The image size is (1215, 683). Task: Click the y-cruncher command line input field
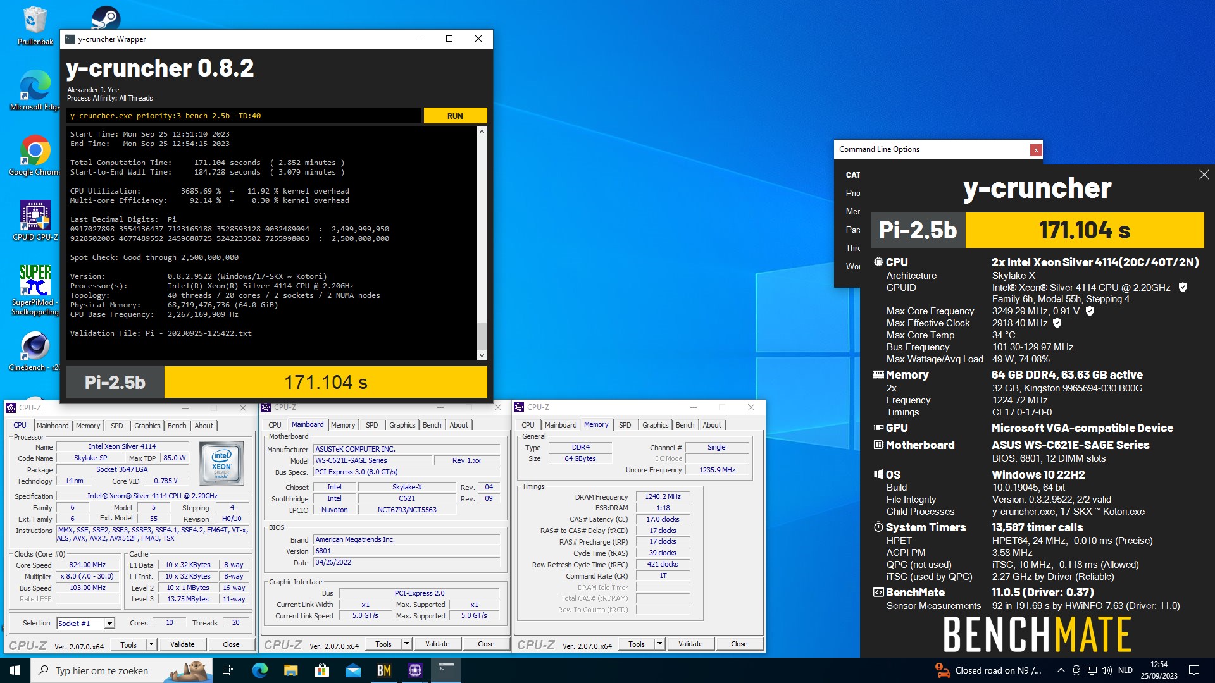point(244,116)
